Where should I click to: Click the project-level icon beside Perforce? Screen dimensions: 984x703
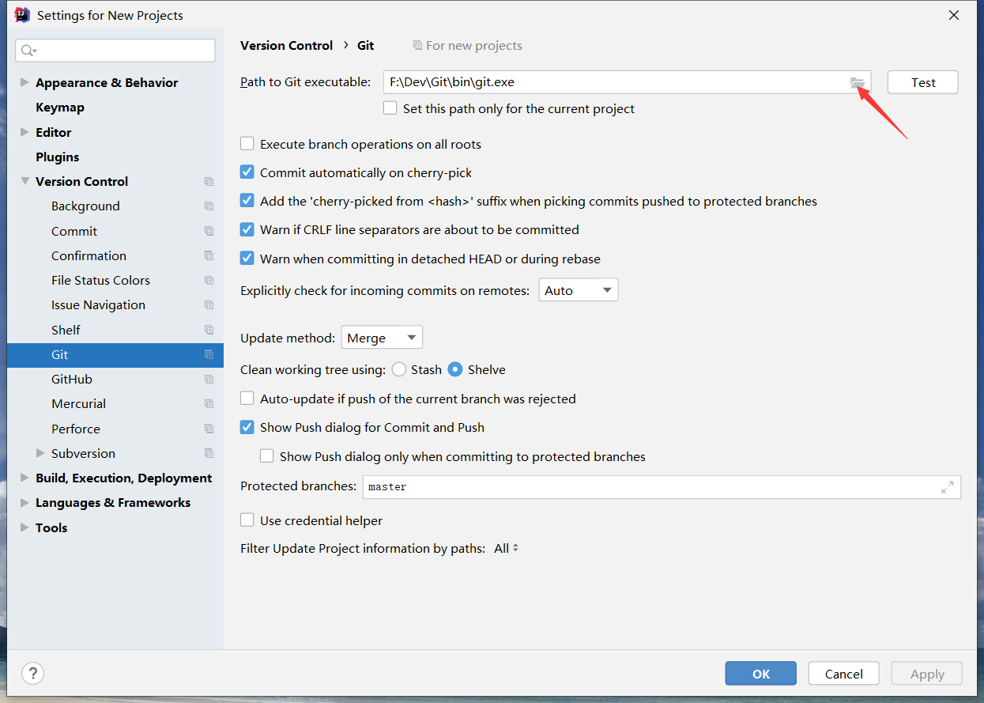209,429
